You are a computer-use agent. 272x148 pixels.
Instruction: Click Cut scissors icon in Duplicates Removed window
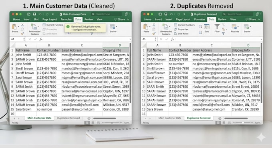154,25
